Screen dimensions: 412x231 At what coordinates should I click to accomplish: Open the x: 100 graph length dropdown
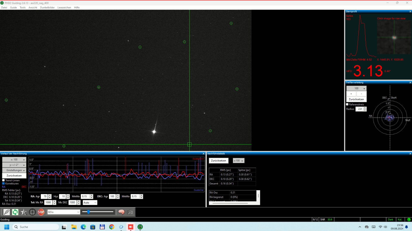coord(14,160)
